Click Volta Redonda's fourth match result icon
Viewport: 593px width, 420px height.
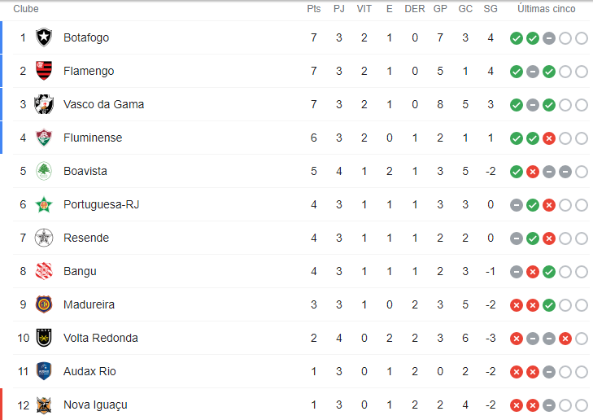(x=565, y=339)
